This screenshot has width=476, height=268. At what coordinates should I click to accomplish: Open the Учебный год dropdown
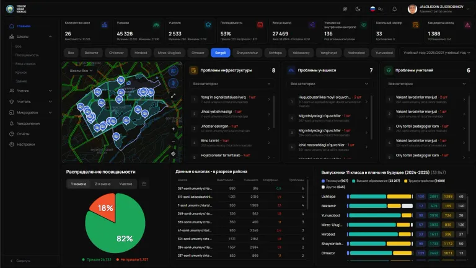pyautogui.click(x=436, y=53)
